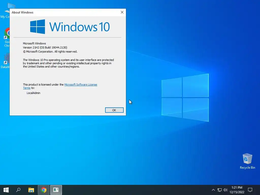Close the About Windows dialog
This screenshot has height=195, width=260.
(x=122, y=12)
